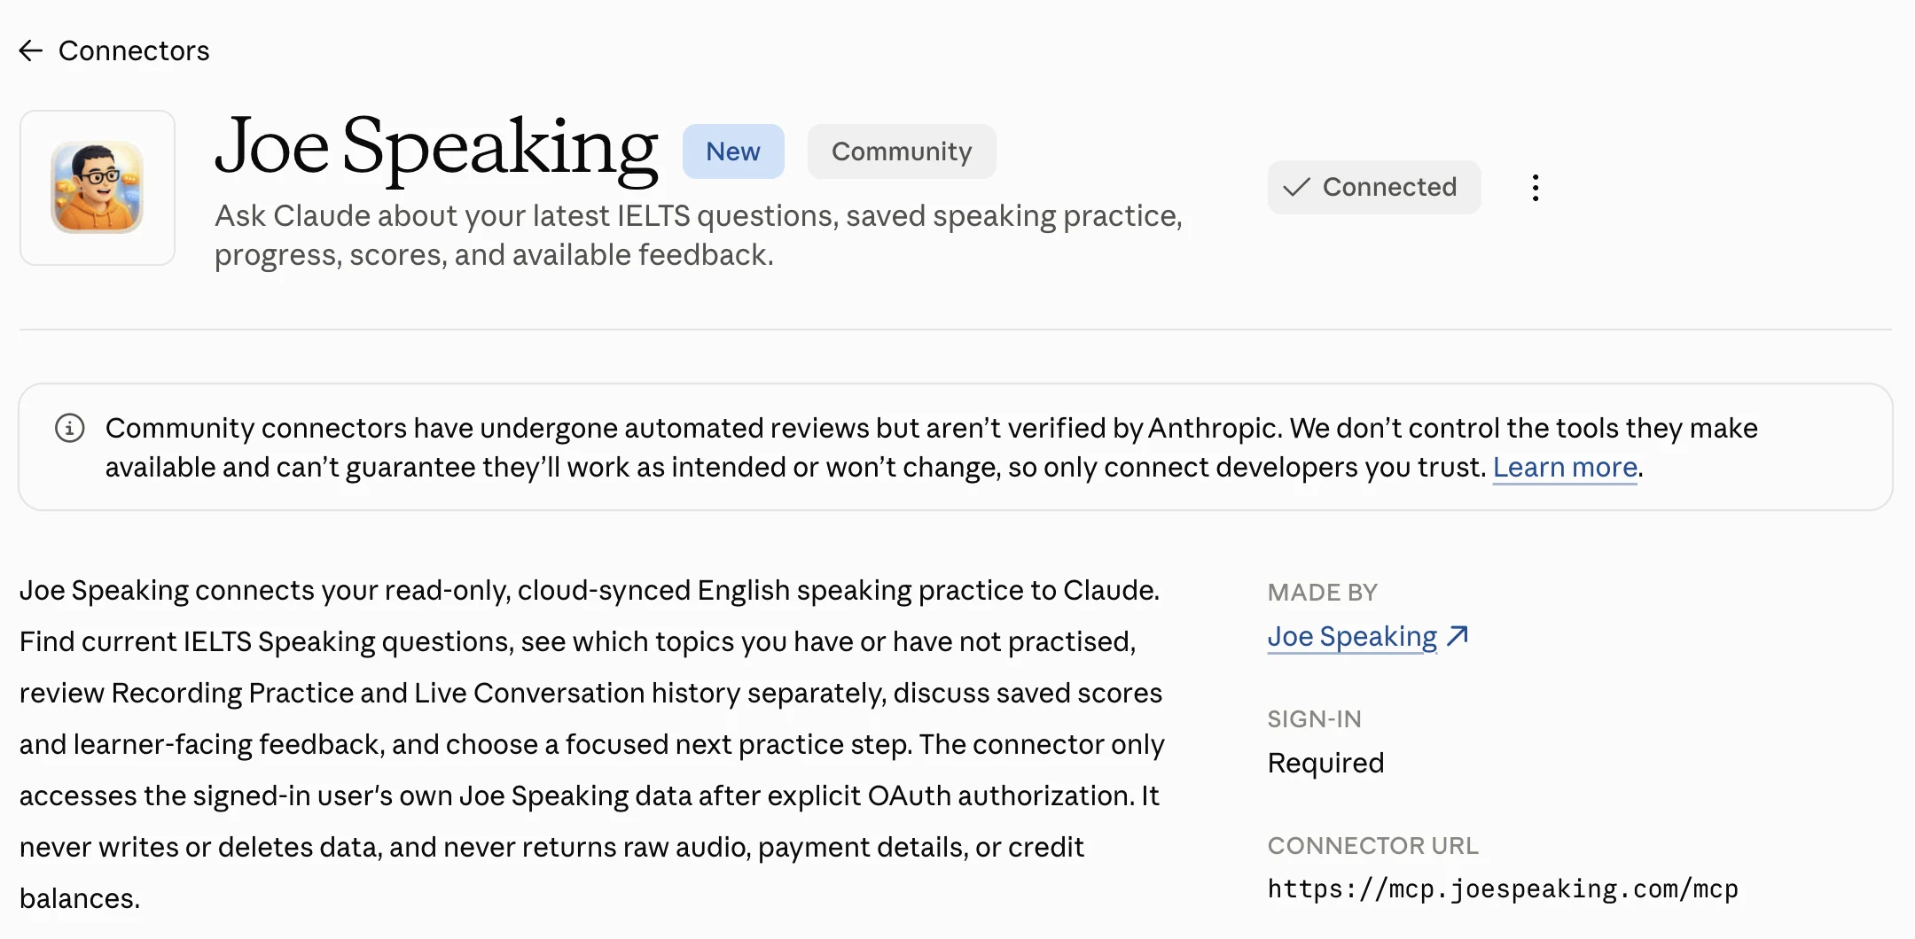Image resolution: width=1915 pixels, height=939 pixels.
Task: Click the Connected status button
Action: [x=1373, y=187]
